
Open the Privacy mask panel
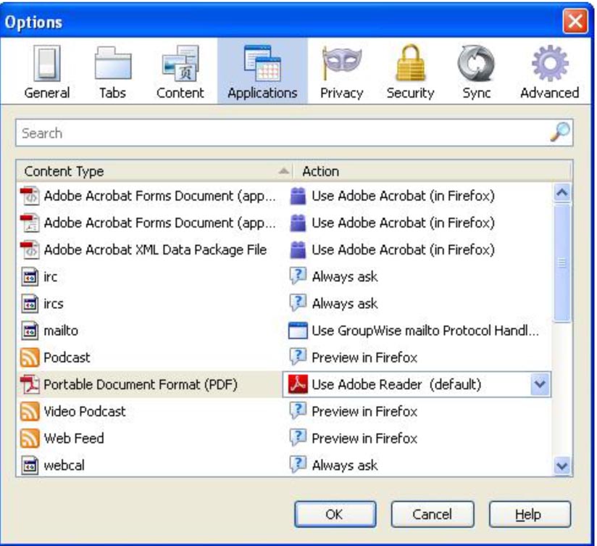(341, 72)
